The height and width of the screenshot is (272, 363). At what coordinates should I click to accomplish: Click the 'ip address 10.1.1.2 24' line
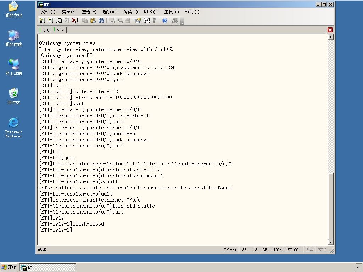click(x=107, y=68)
